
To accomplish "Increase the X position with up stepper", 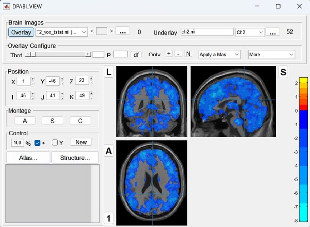I will pos(33,79).
